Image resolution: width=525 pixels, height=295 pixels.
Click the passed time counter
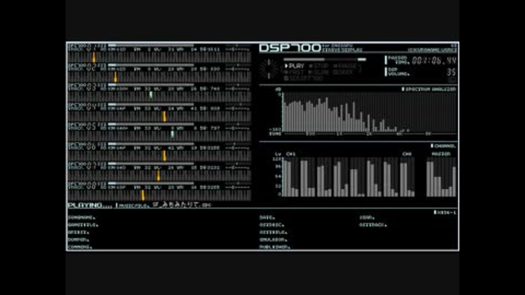(x=434, y=61)
